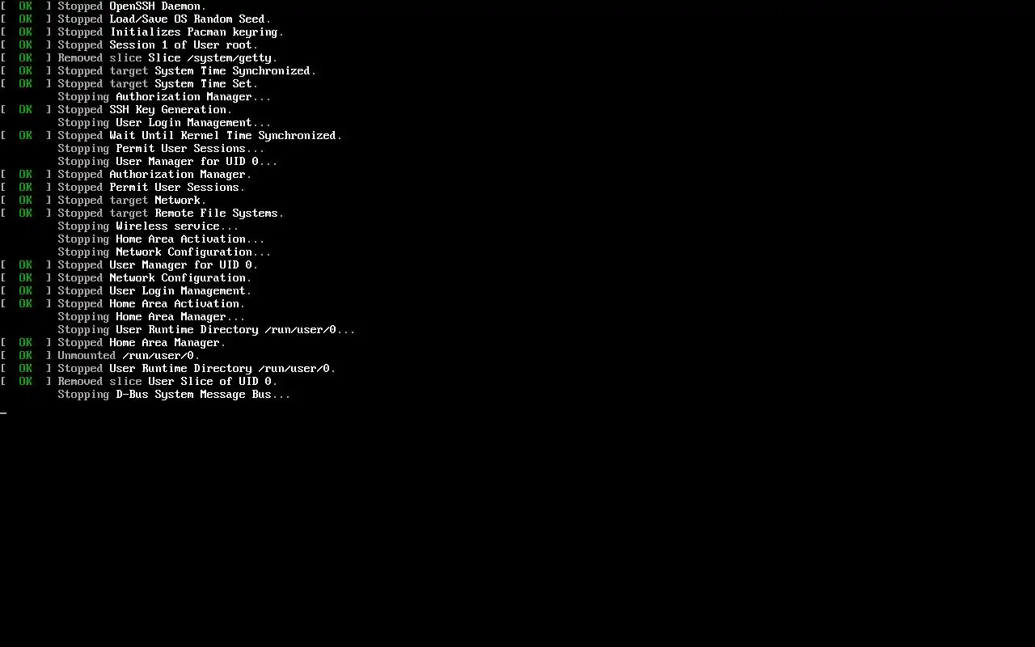Click the green OK next to 'Stopped Home Area Manager'
1035x647 pixels.
pyautogui.click(x=26, y=343)
